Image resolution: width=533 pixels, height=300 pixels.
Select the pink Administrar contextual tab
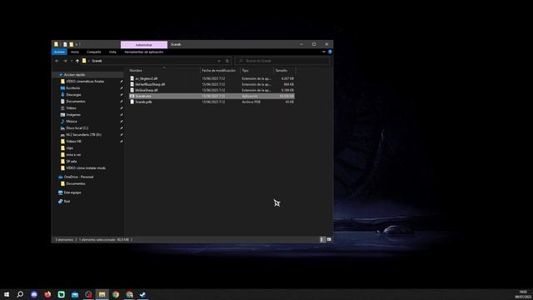click(144, 44)
